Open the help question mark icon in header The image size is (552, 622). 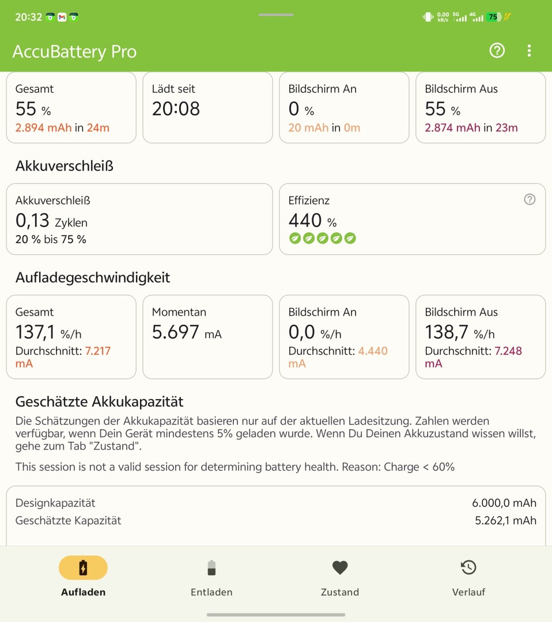497,51
